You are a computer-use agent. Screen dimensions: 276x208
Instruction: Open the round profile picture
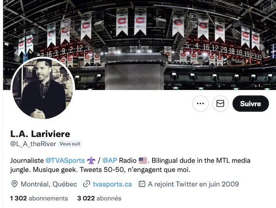coord(43,88)
